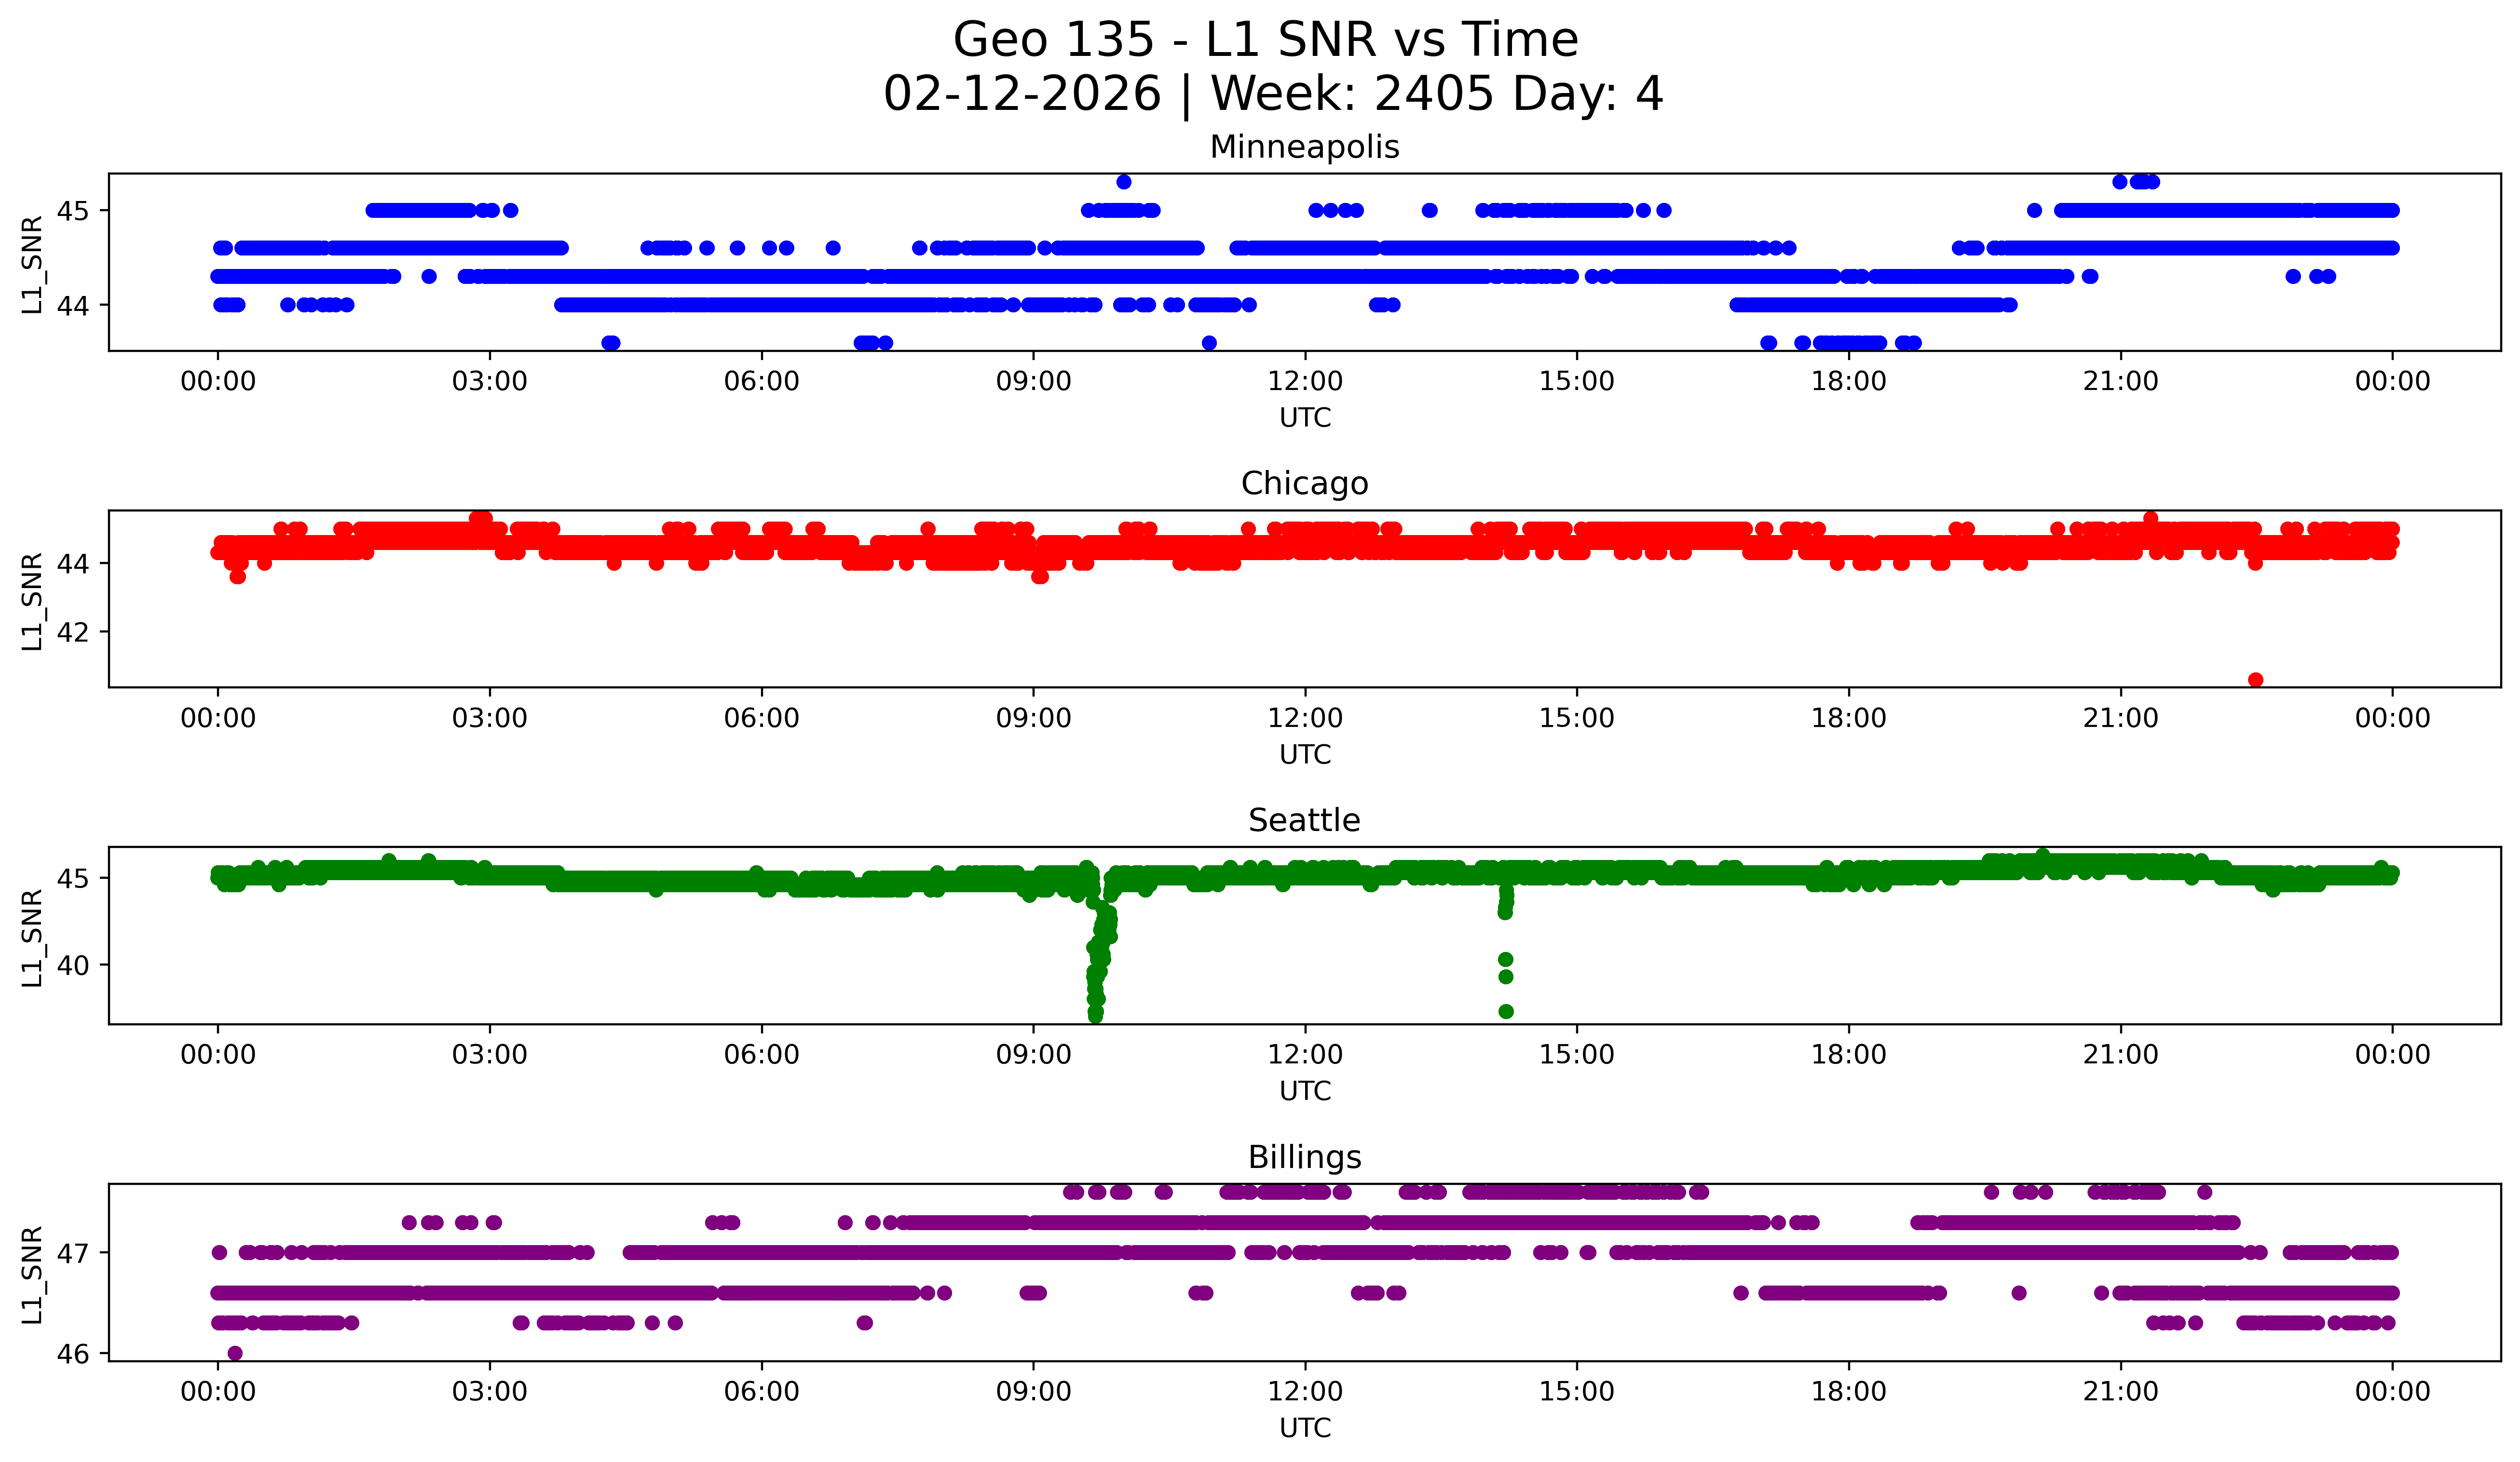Click the y-axis tick 40 on Seattle plot
Screen dimensions: 2520x1462
(73, 966)
